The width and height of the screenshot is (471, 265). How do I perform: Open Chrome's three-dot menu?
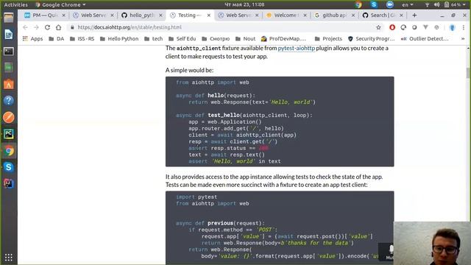click(464, 27)
